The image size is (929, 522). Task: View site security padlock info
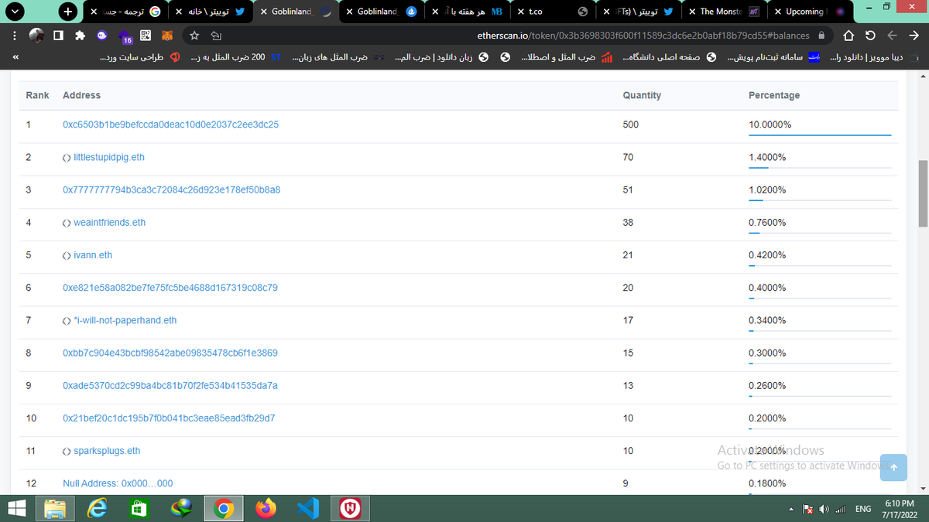tap(821, 36)
